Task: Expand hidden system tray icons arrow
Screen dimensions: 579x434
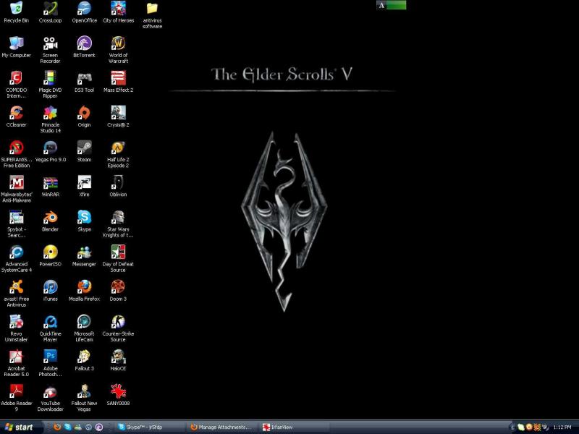Action: point(512,427)
